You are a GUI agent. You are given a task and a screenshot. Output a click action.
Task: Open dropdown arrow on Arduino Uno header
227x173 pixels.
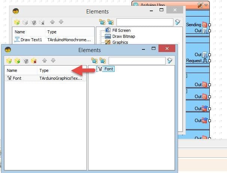click(206, 5)
